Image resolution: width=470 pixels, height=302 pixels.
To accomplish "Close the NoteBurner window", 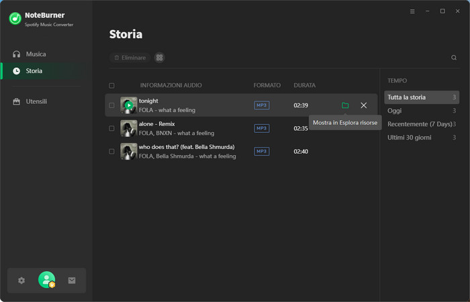I will [458, 11].
